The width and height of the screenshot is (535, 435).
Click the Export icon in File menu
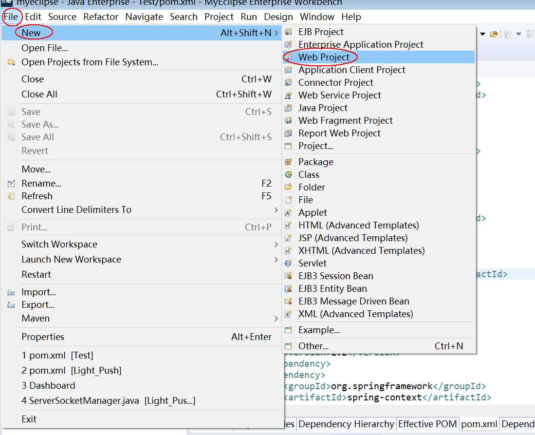[x=11, y=305]
